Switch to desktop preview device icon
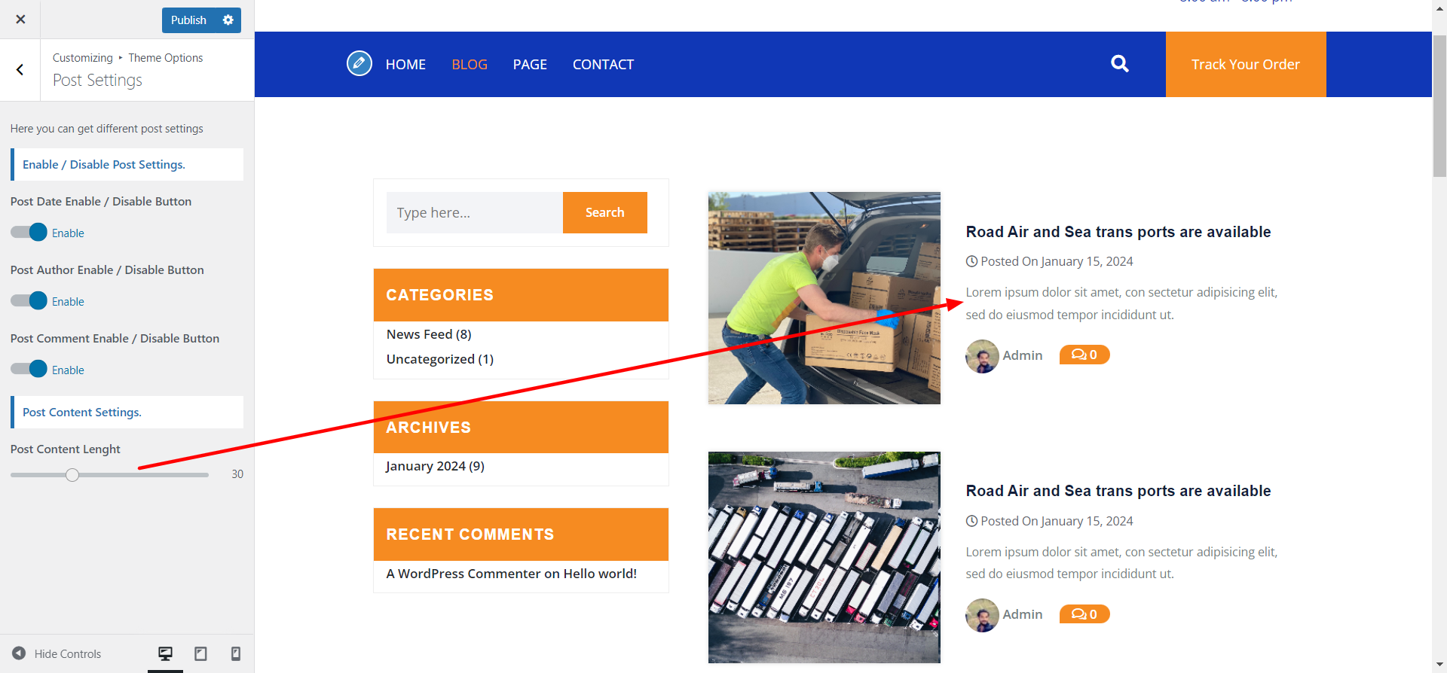 tap(165, 653)
